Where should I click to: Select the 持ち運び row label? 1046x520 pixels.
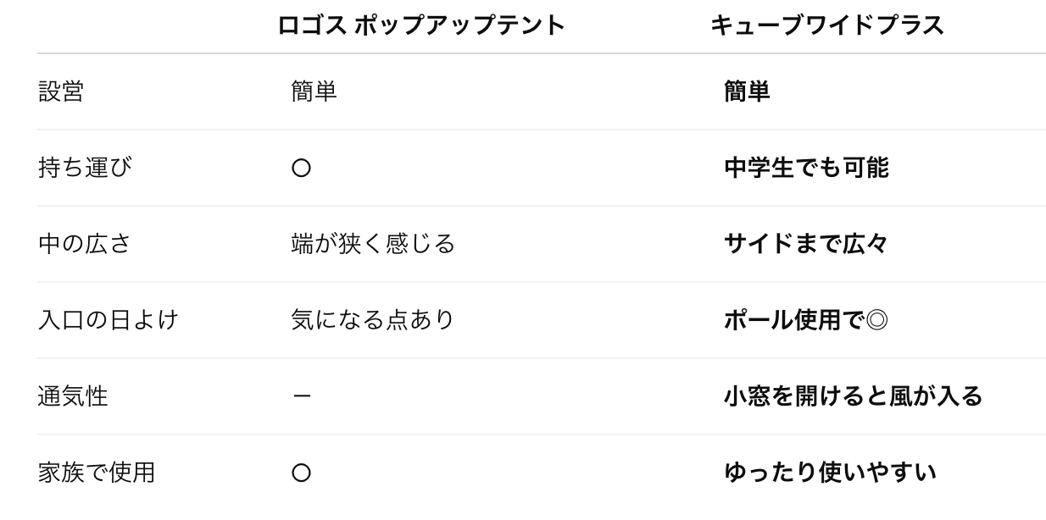(x=85, y=168)
